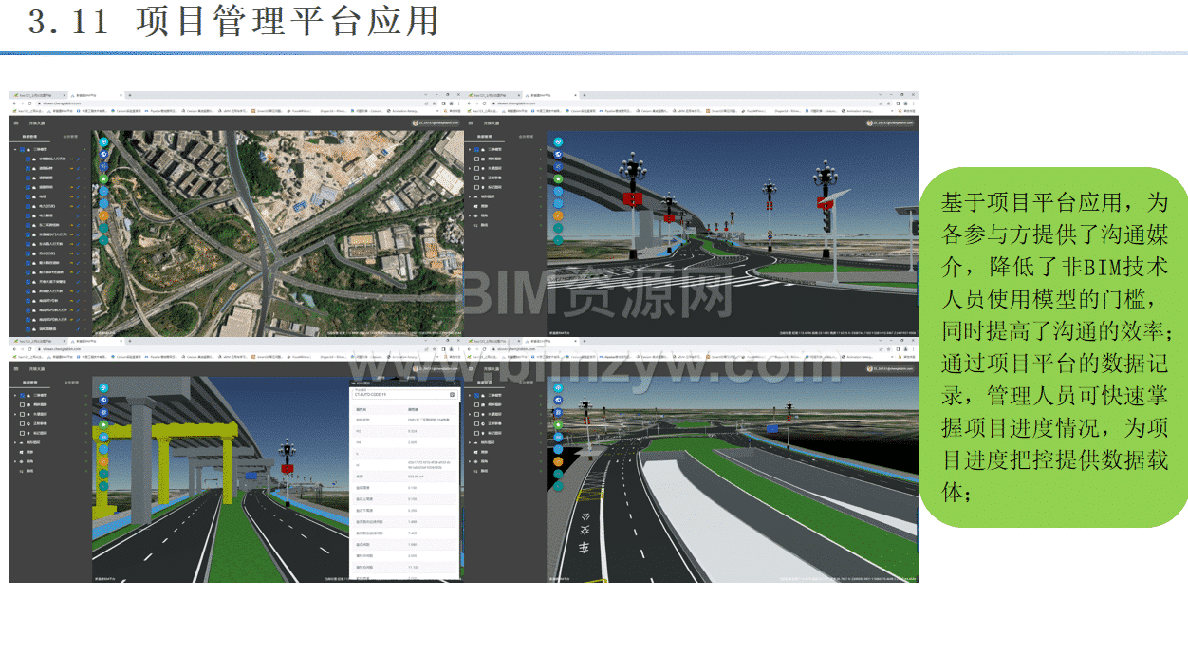Check the second layer checkbox in bottom-left viewer tree
This screenshot has width=1188, height=655.
tap(23, 403)
